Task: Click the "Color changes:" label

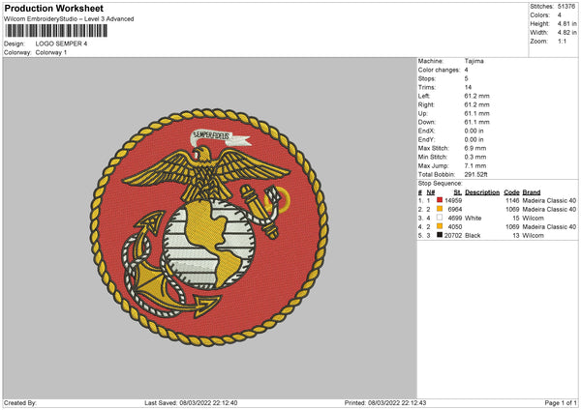Action: (x=439, y=70)
